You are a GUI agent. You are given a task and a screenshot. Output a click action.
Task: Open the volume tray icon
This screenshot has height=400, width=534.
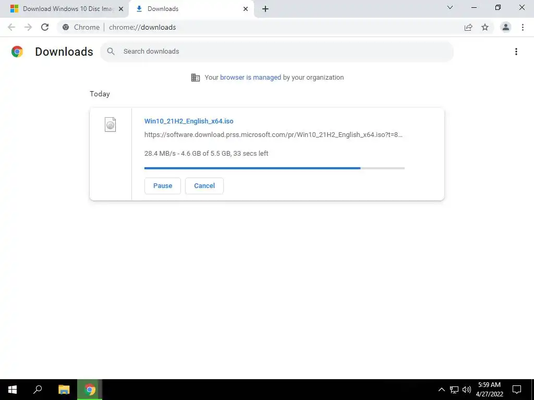point(467,390)
